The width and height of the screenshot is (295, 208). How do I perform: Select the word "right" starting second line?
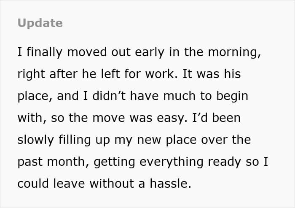click(31, 74)
